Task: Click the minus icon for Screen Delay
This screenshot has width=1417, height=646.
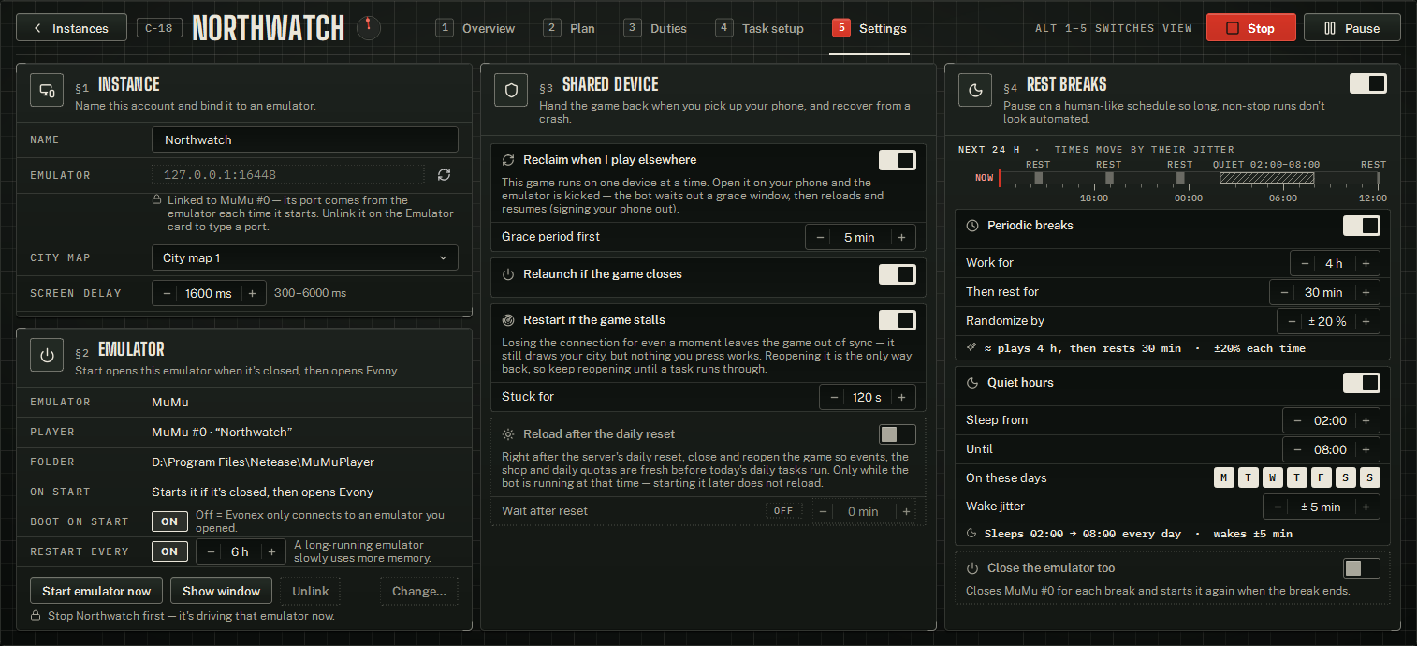Action: (x=167, y=293)
